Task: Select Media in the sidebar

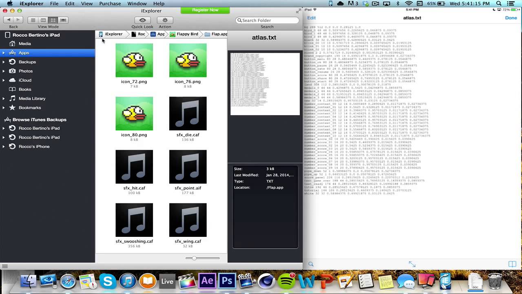Action: point(24,44)
